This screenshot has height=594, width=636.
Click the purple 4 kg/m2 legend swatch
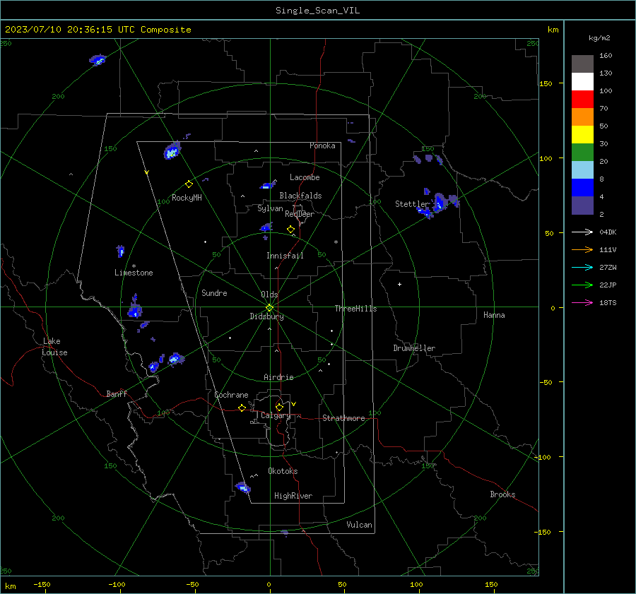(582, 205)
